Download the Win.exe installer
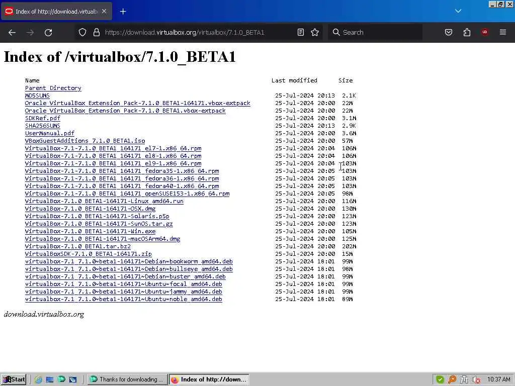This screenshot has width=515, height=386. coord(91,231)
